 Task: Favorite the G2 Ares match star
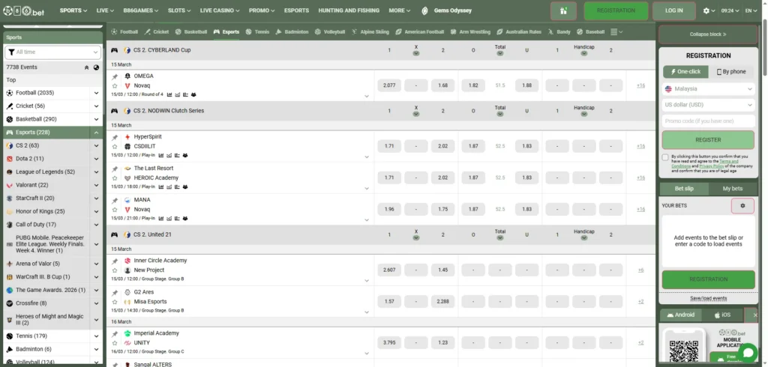coord(115,302)
